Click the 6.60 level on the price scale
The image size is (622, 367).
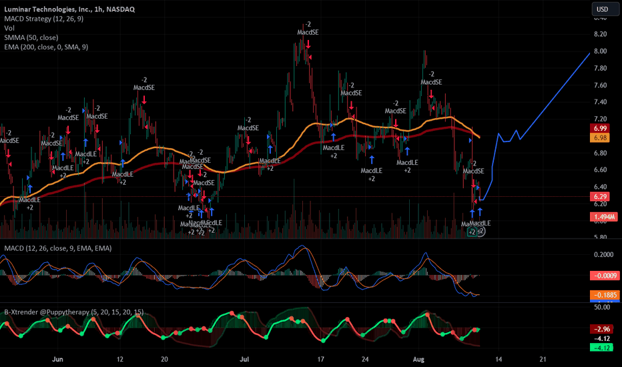tap(600, 169)
